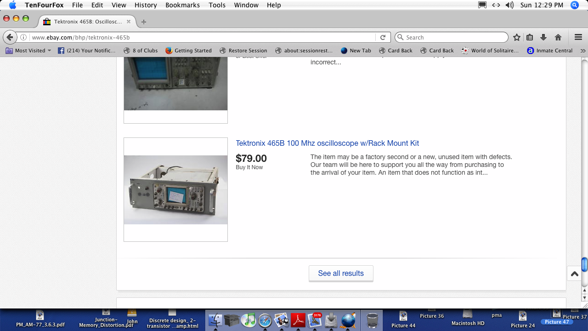Open Facebook Your Notific... bookmark
This screenshot has height=331, width=588.
pos(87,51)
